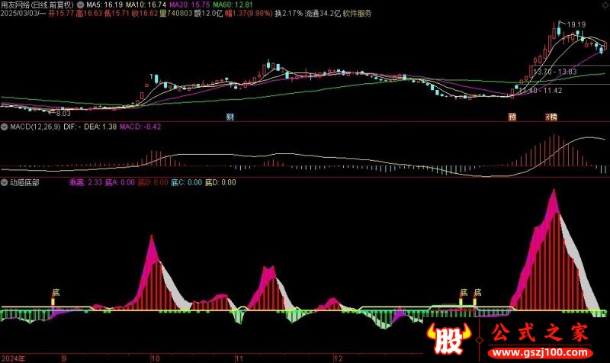Click the 19.19 peak price label

click(x=576, y=25)
